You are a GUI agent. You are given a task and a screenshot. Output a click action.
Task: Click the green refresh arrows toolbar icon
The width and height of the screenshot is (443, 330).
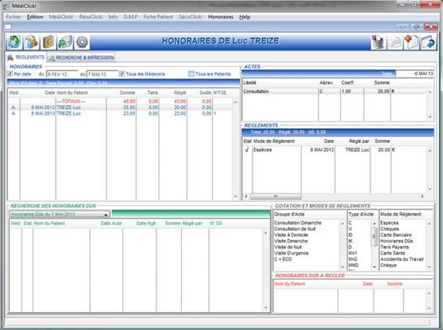pos(14,42)
